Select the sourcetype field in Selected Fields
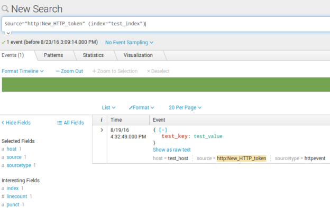The image size is (330, 208). pyautogui.click(x=19, y=165)
